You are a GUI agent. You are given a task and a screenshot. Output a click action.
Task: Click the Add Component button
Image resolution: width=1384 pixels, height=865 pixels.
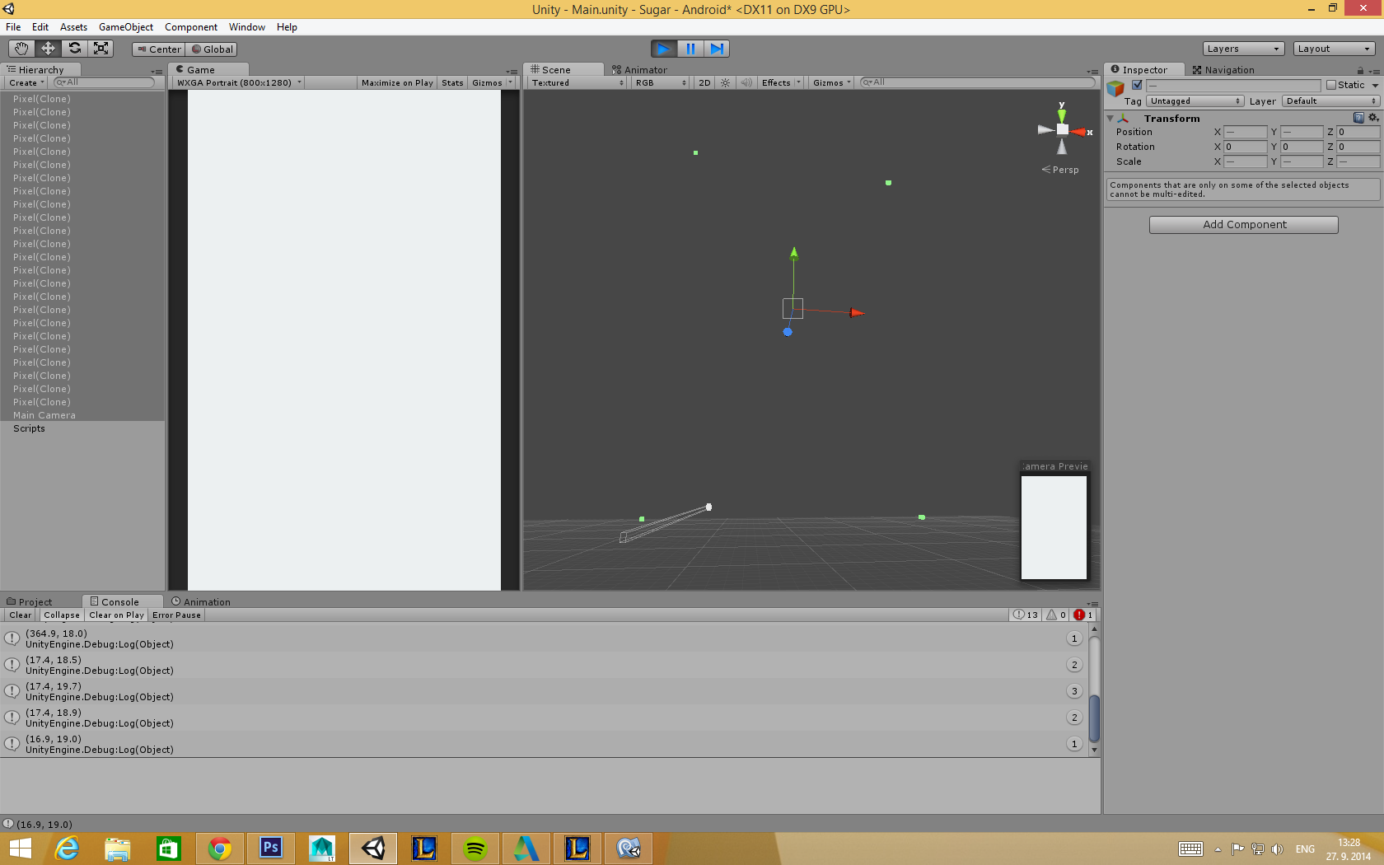coord(1244,225)
